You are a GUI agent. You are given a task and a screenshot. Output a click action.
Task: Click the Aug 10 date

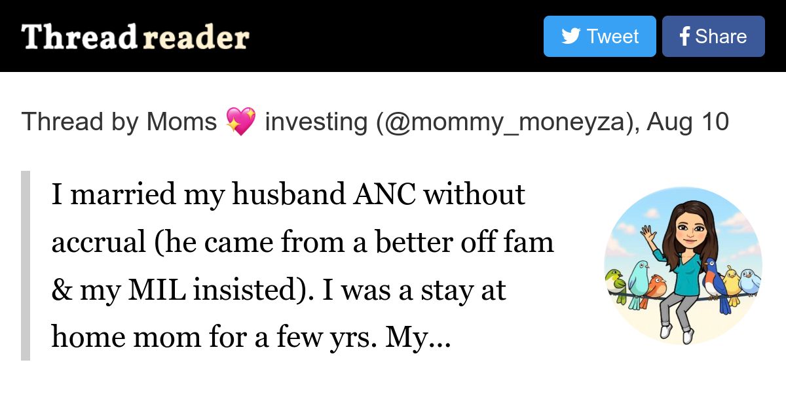pos(688,122)
